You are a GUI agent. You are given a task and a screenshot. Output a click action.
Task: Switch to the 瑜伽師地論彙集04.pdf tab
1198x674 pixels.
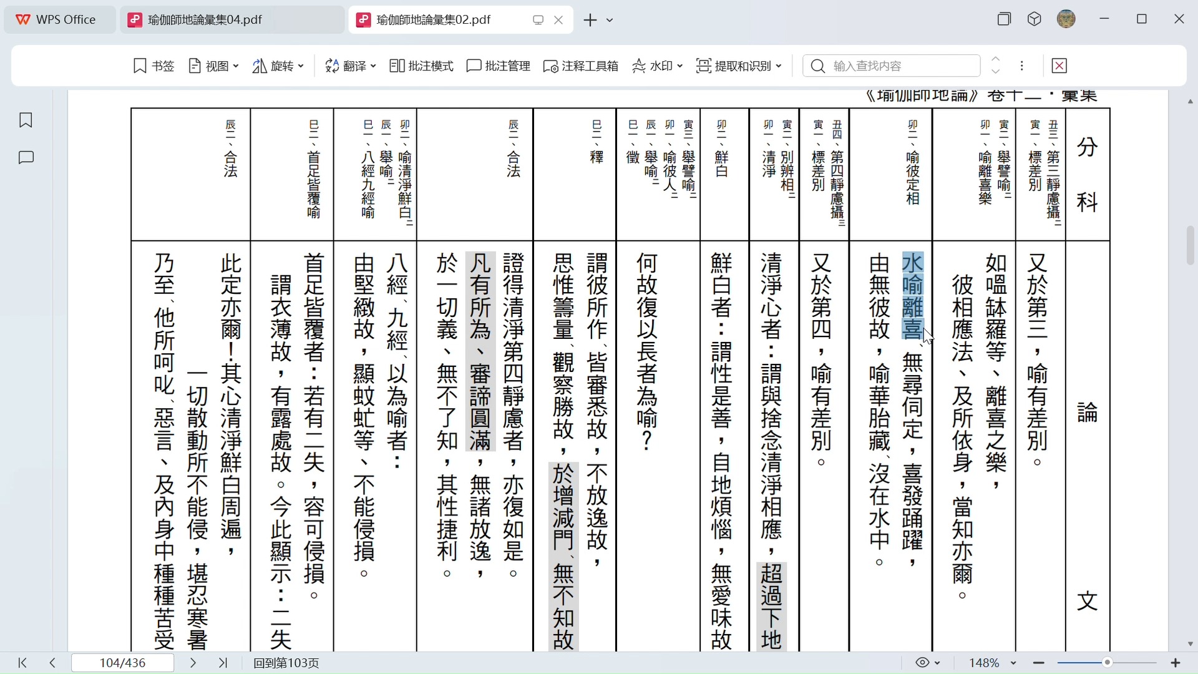(231, 20)
